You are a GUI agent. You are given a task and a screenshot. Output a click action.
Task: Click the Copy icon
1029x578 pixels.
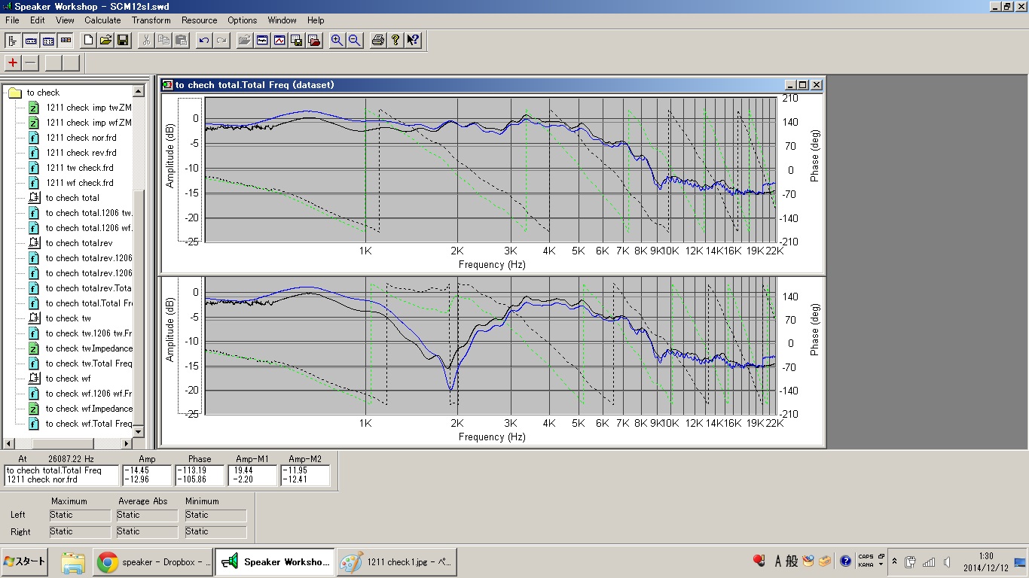click(163, 41)
